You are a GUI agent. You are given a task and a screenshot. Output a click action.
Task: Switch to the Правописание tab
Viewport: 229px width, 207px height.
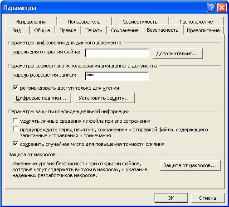pyautogui.click(x=203, y=30)
